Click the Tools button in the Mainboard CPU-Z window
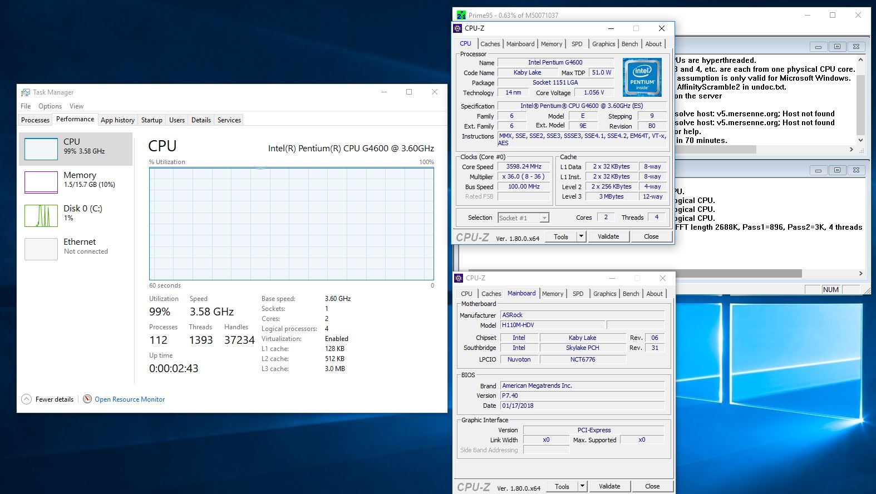Screen dimensions: 876x494 (562, 486)
